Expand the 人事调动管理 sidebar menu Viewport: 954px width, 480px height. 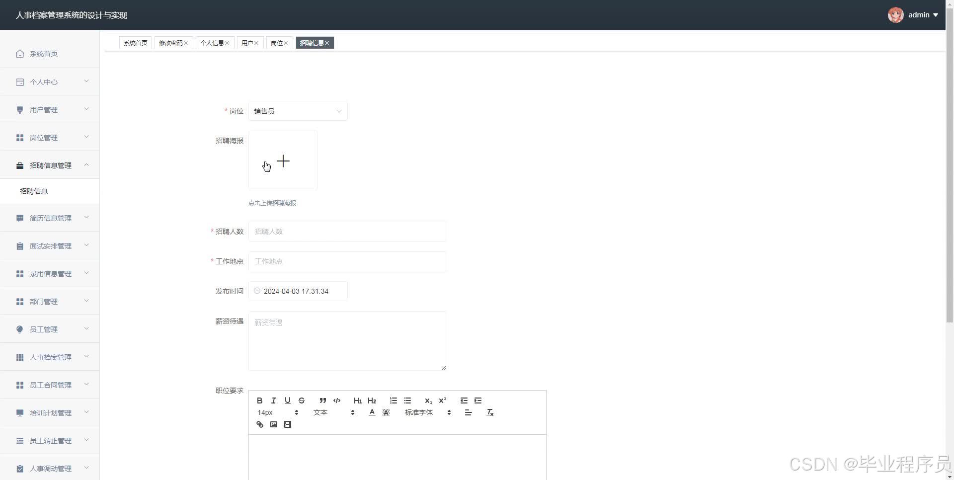50,468
